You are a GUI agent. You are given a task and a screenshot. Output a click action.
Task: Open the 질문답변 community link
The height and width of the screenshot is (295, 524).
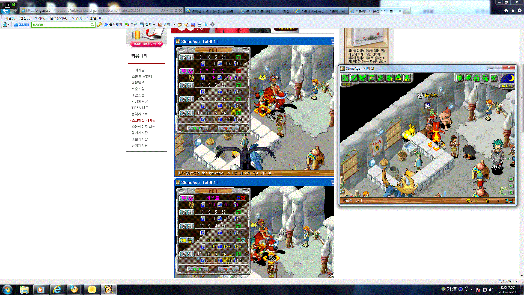(138, 82)
